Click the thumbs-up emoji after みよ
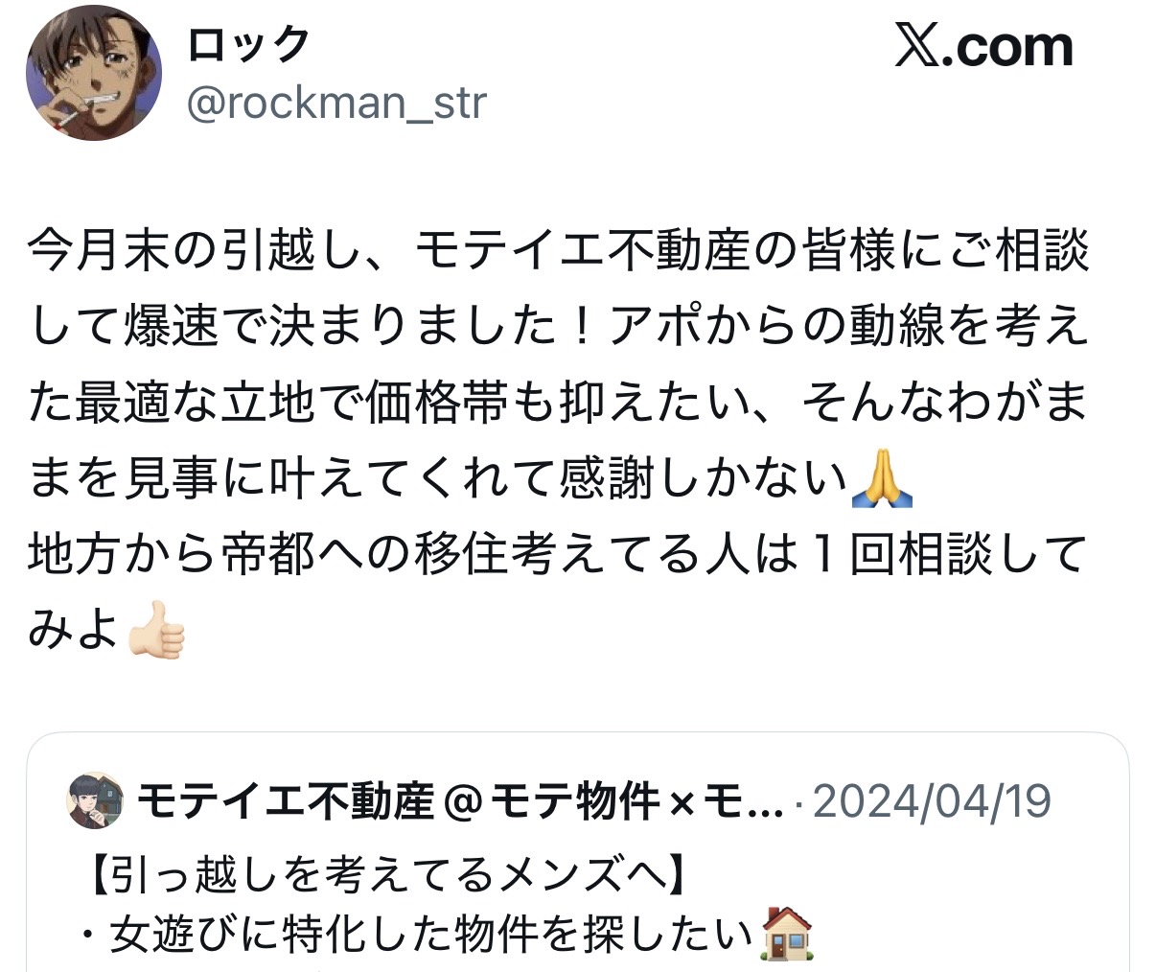This screenshot has height=972, width=1156. point(156,631)
